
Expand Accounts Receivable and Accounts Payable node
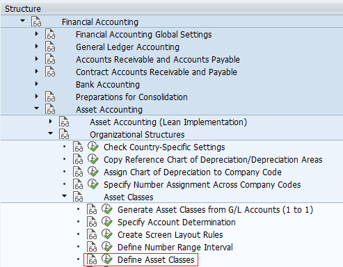36,59
